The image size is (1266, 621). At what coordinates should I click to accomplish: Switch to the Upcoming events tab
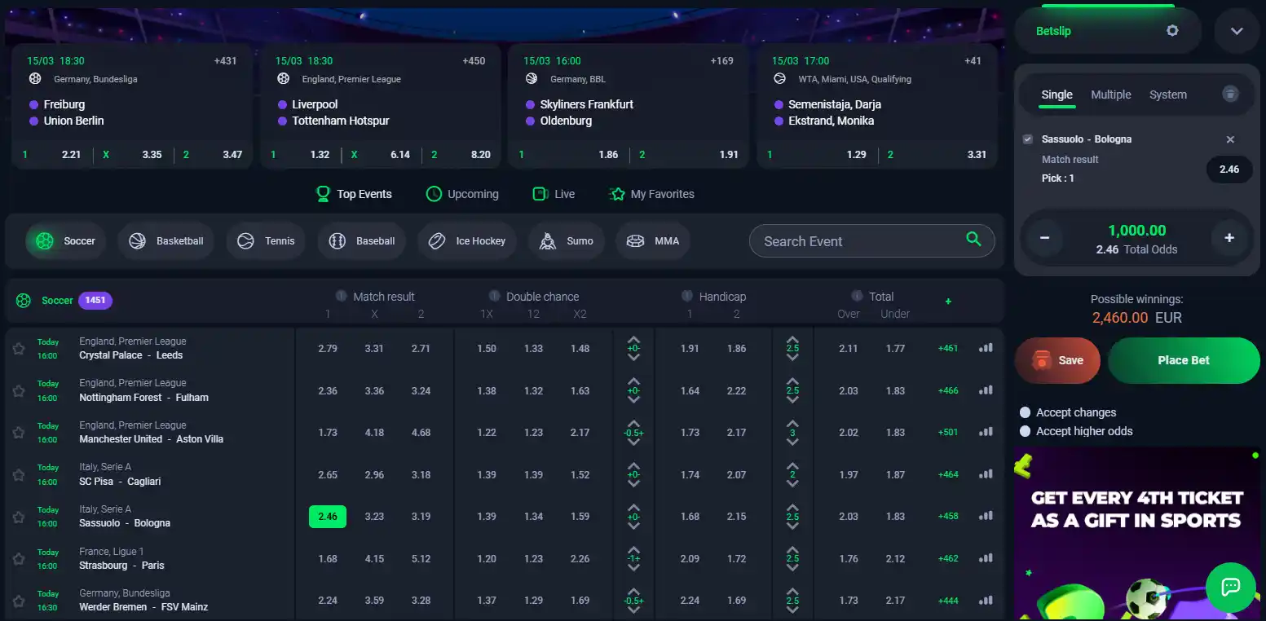pos(462,194)
